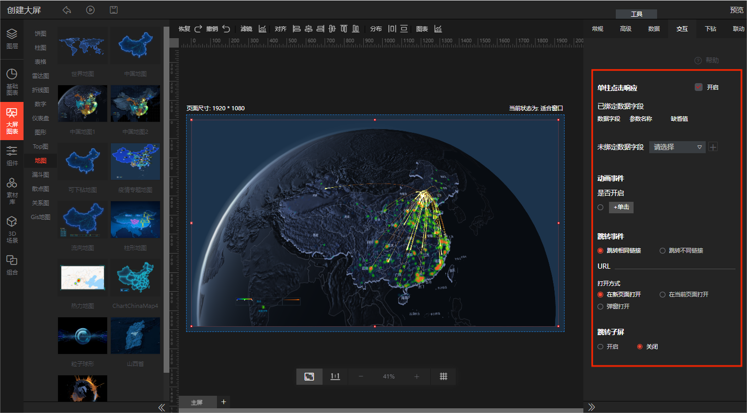Click the align vertical center icon

tap(332, 29)
